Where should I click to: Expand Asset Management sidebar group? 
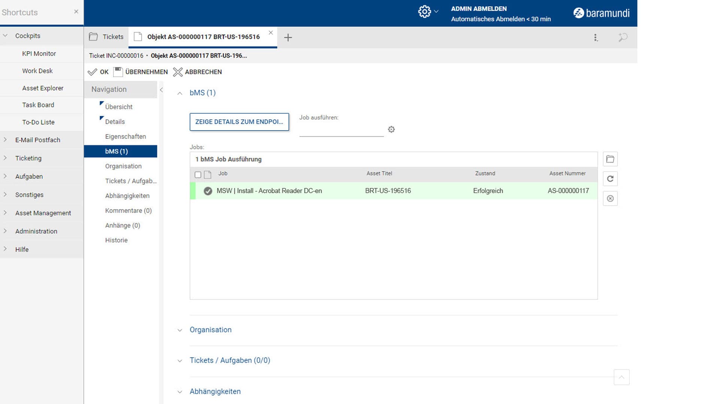click(x=5, y=213)
